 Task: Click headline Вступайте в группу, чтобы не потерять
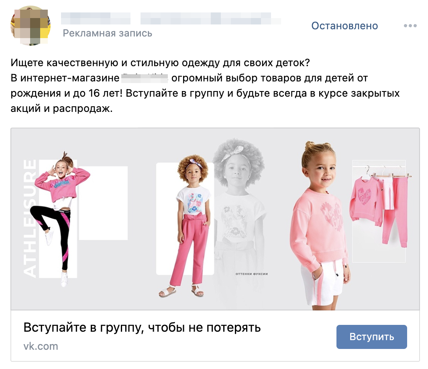click(142, 328)
